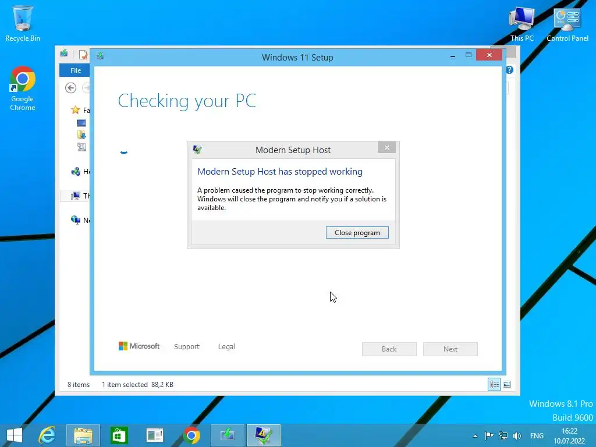Open the Support link in setup window
This screenshot has width=596, height=447.
pos(187,347)
